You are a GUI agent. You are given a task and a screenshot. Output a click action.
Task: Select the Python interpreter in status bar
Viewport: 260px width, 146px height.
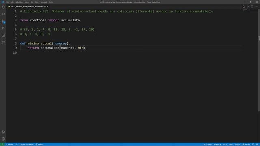(26, 144)
